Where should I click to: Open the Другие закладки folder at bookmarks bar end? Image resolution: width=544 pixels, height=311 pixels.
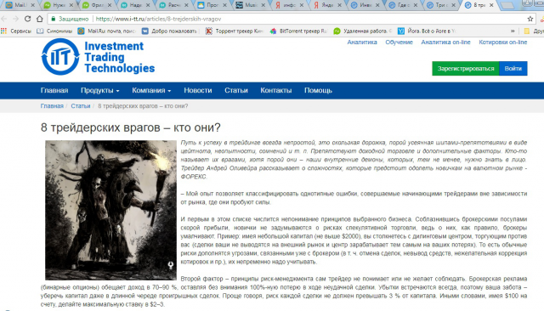534,31
